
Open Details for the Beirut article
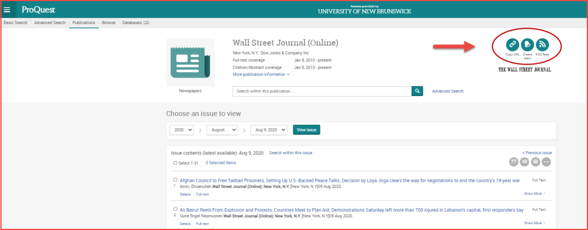click(x=185, y=224)
